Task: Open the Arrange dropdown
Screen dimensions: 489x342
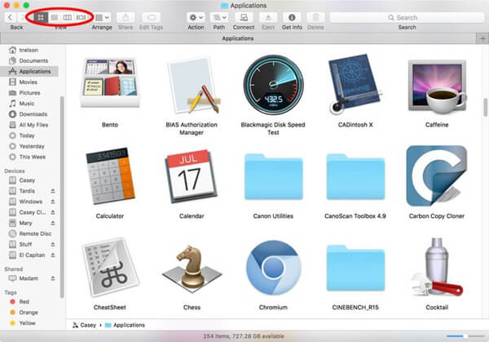Action: click(x=102, y=17)
